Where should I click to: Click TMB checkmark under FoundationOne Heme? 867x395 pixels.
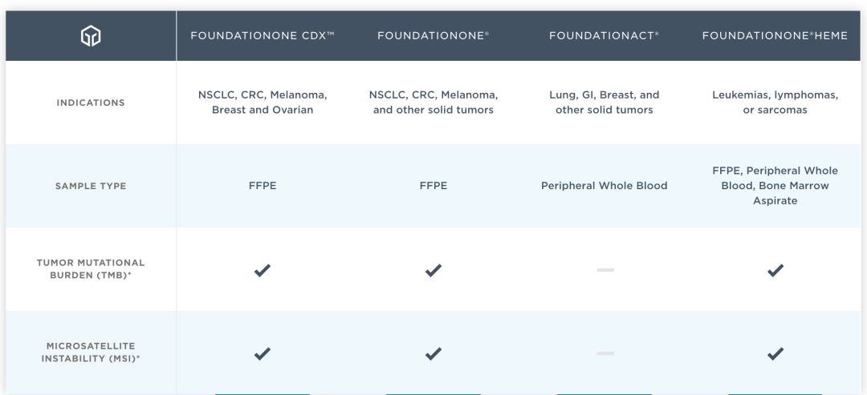coord(775,270)
